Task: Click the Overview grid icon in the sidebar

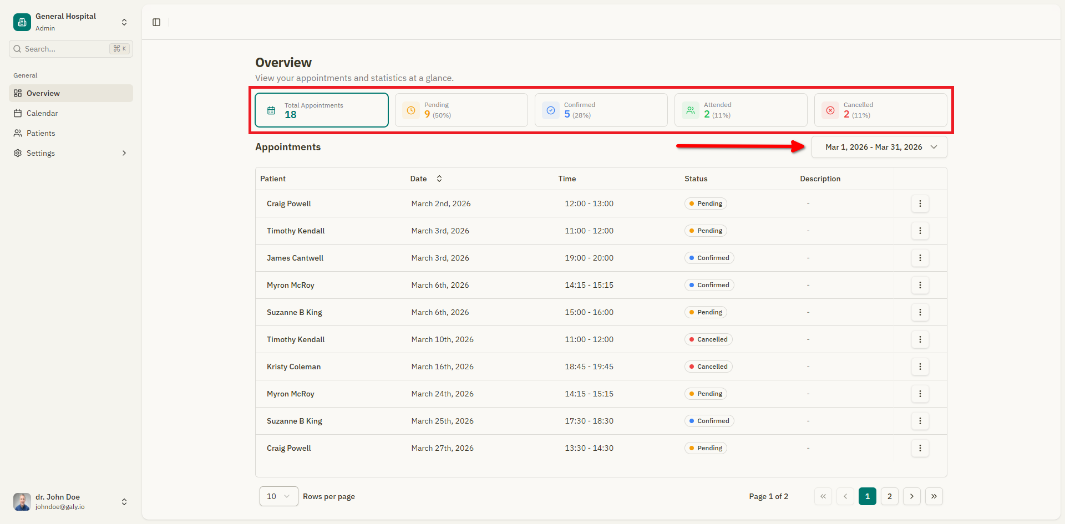Action: (x=17, y=93)
